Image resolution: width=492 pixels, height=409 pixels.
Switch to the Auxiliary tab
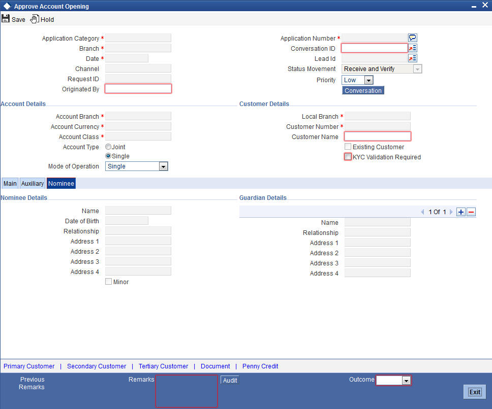pyautogui.click(x=33, y=184)
